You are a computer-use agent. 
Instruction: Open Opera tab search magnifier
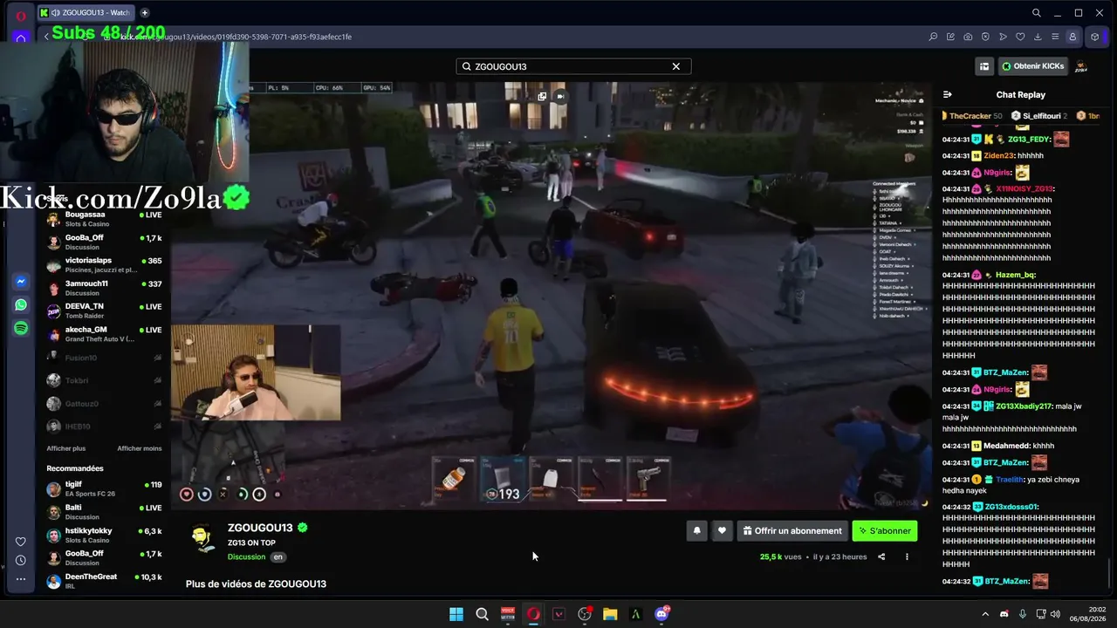point(1036,13)
